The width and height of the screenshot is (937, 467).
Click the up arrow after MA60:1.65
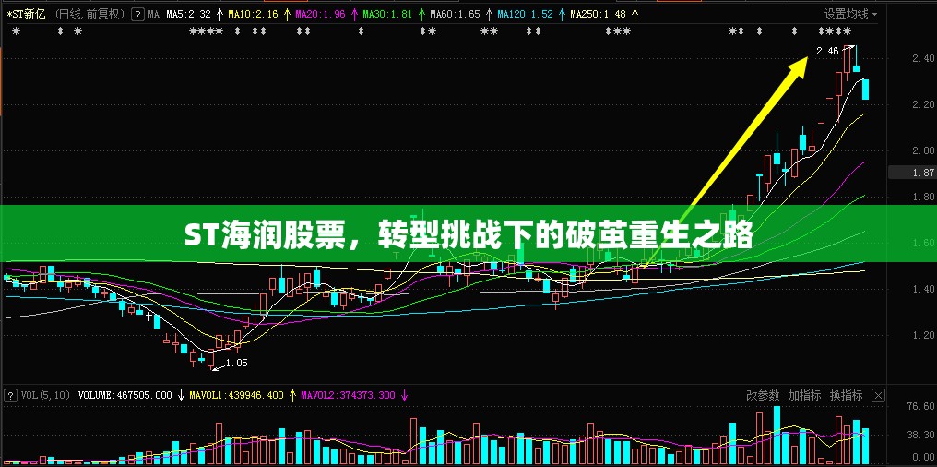coord(488,14)
